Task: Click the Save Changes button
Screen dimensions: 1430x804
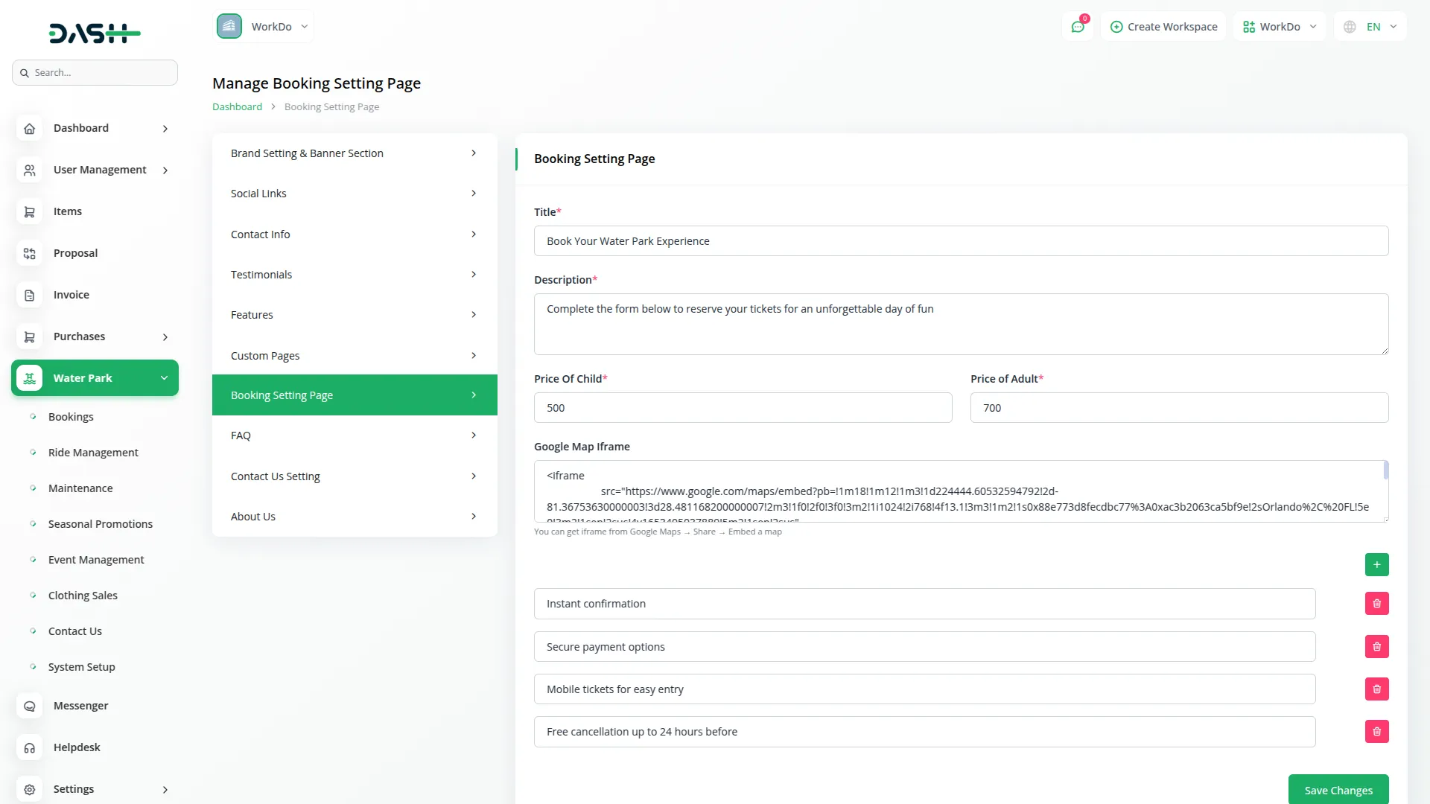Action: (x=1338, y=790)
